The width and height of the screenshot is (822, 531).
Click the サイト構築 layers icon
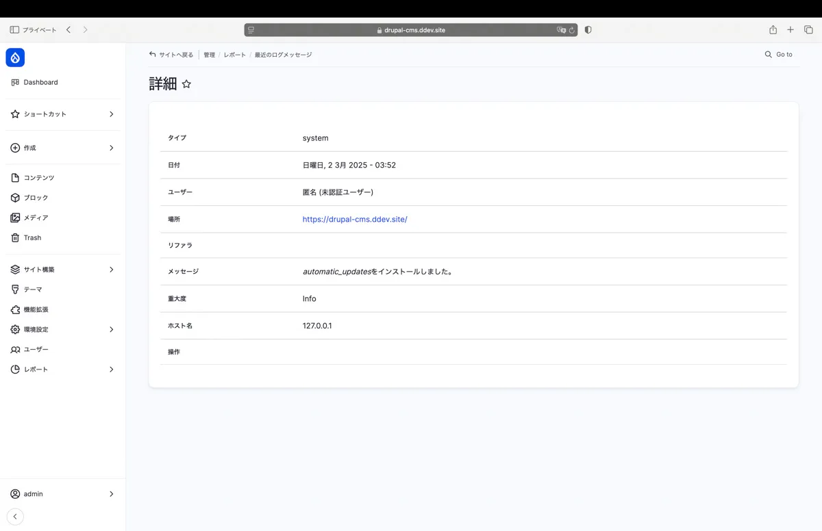click(15, 270)
